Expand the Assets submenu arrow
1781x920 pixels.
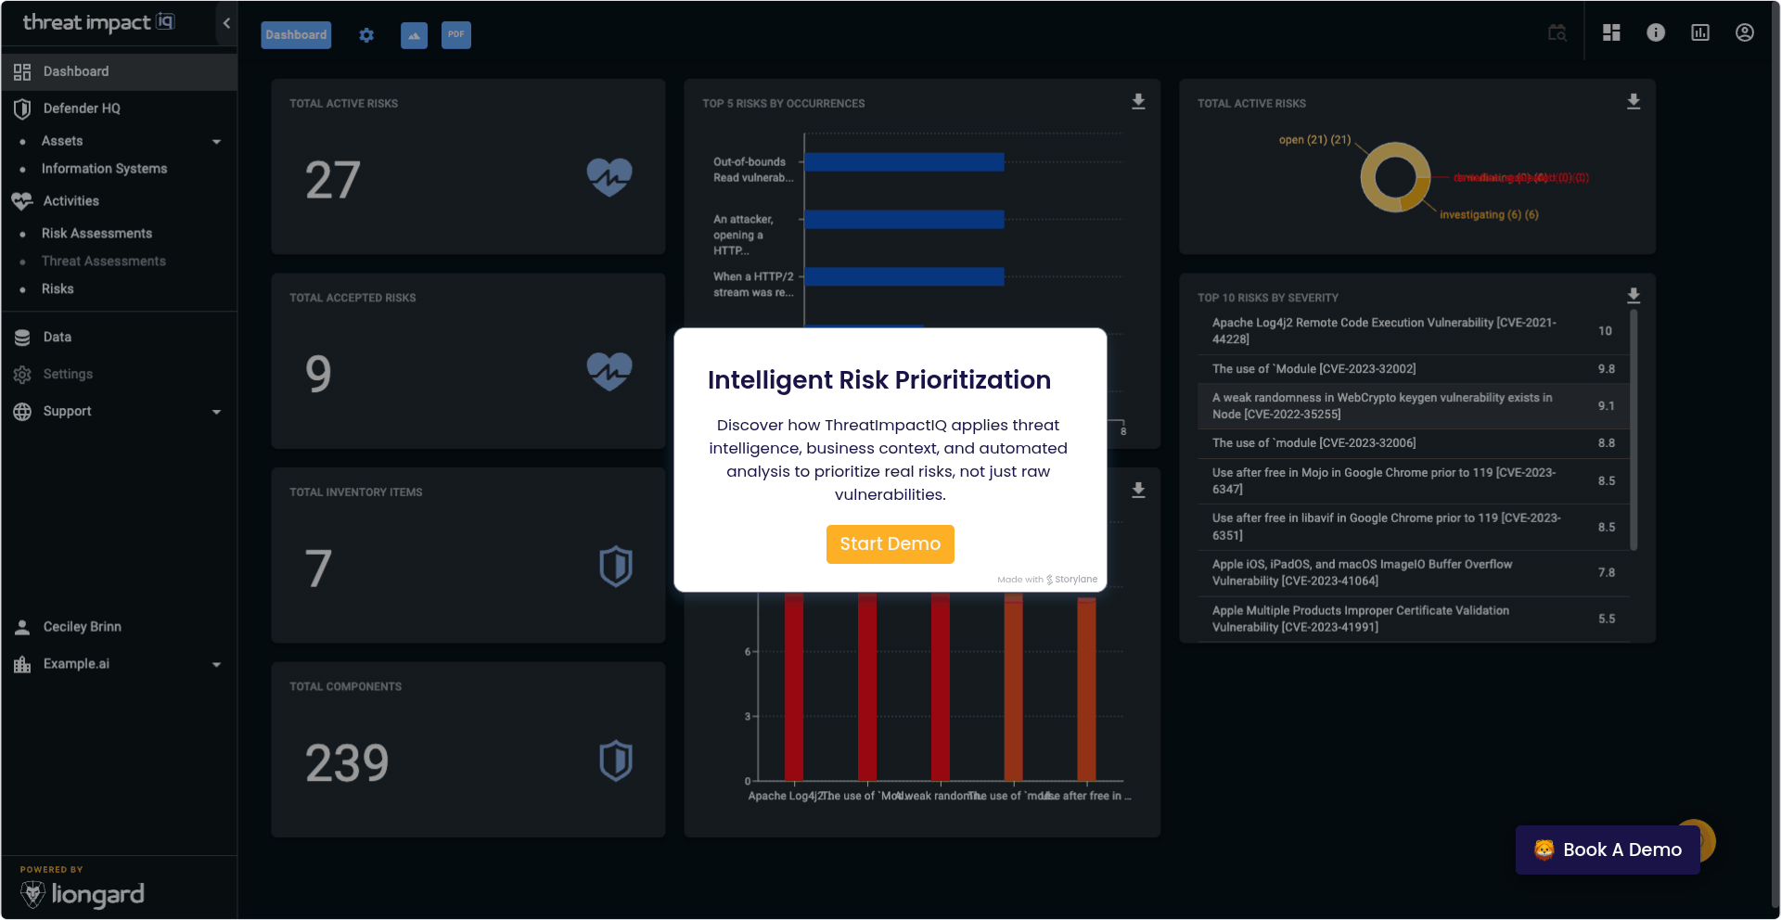coord(216,142)
